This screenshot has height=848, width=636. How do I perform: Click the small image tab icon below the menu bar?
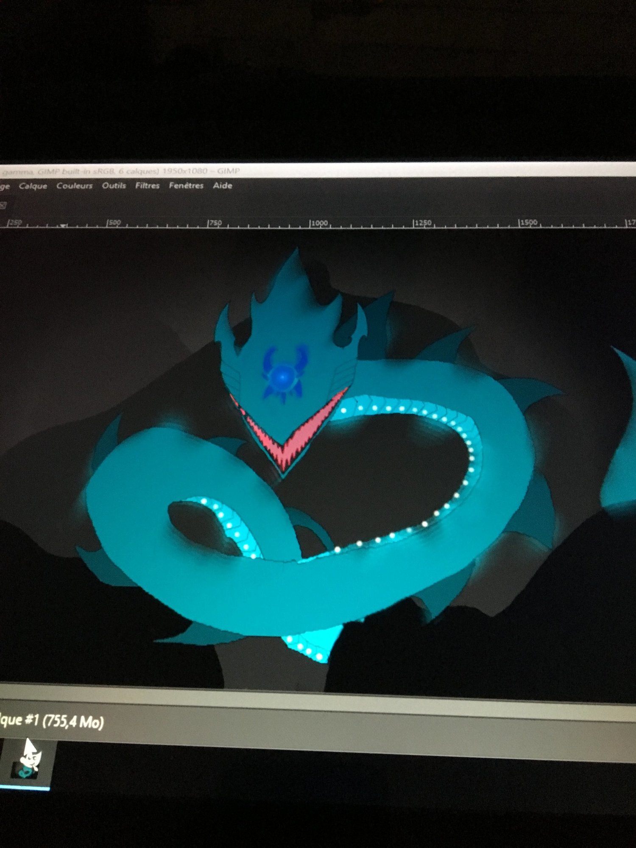pyautogui.click(x=3, y=206)
